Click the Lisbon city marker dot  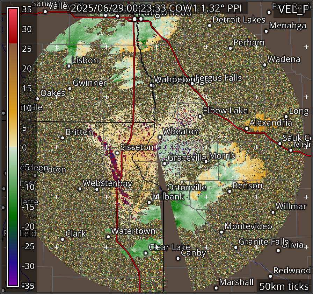tap(69, 66)
